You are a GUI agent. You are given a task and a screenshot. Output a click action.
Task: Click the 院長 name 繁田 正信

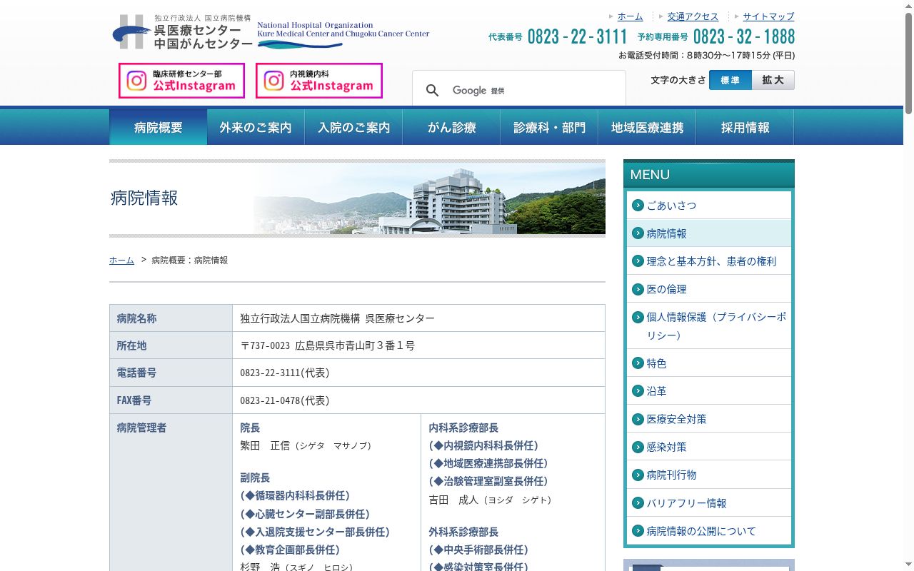click(x=265, y=445)
